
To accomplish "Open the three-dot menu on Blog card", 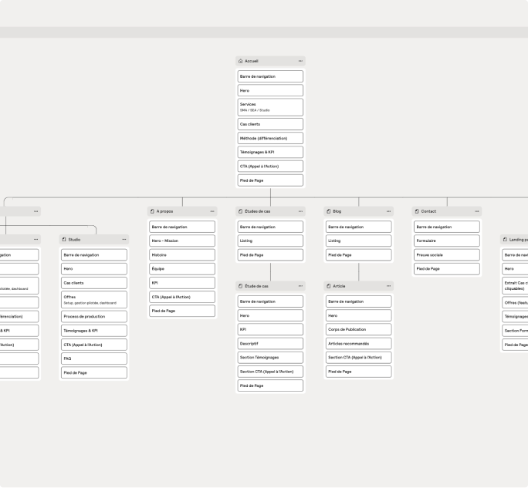I will [388, 211].
